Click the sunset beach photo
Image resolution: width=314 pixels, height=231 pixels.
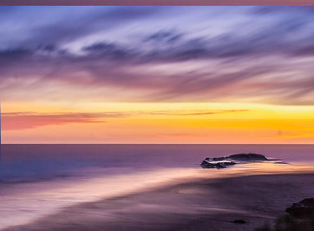point(157,118)
